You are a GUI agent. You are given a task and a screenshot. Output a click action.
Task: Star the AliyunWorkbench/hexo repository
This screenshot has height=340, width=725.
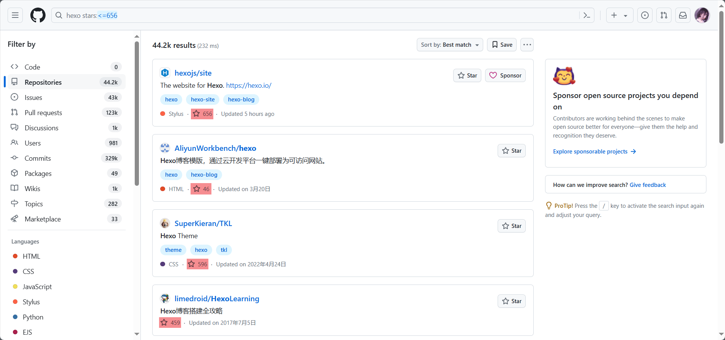point(511,151)
